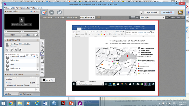189x106 pixels.
Task: Open the emoticon feedback menu icon
Action: click(x=7, y=50)
